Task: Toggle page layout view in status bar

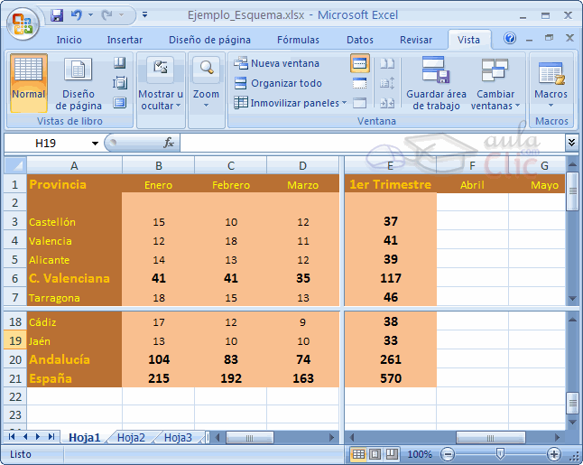Action: (x=374, y=454)
